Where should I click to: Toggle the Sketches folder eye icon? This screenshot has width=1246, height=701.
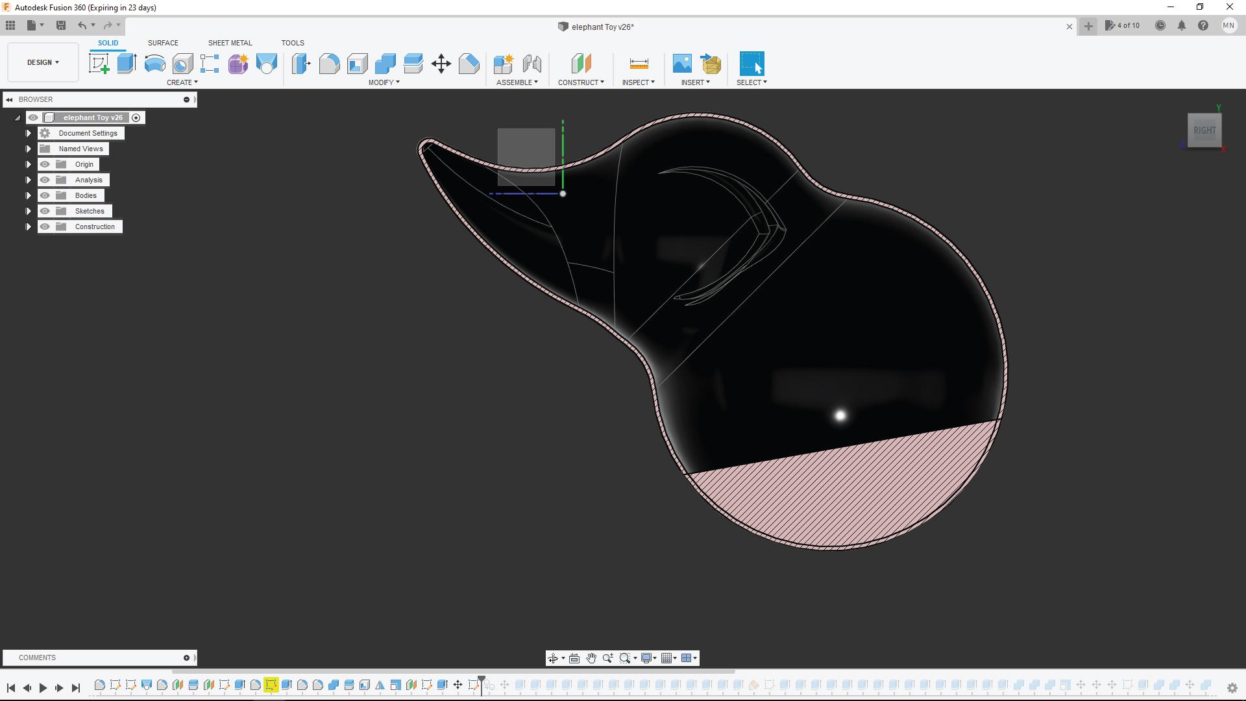(45, 211)
